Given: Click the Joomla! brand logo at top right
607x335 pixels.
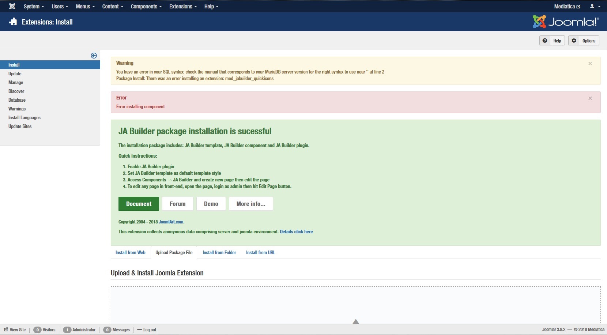Looking at the screenshot, I should pos(566,22).
